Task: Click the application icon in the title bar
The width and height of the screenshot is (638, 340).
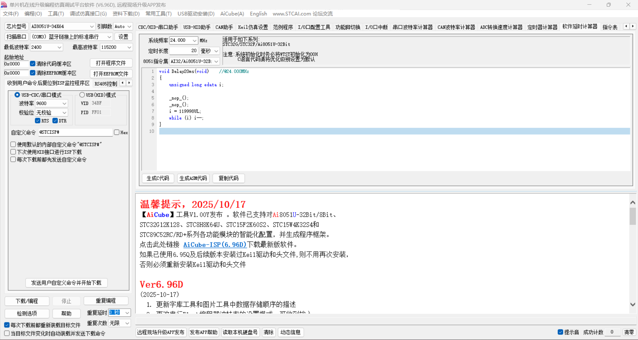Action: point(4,5)
